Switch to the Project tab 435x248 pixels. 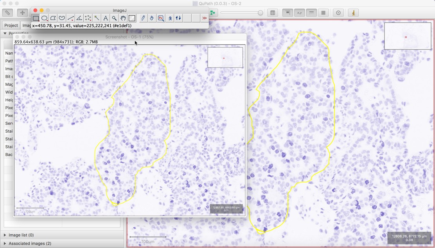pyautogui.click(x=11, y=25)
